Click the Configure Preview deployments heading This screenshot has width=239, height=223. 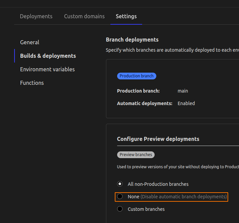[x=158, y=139]
